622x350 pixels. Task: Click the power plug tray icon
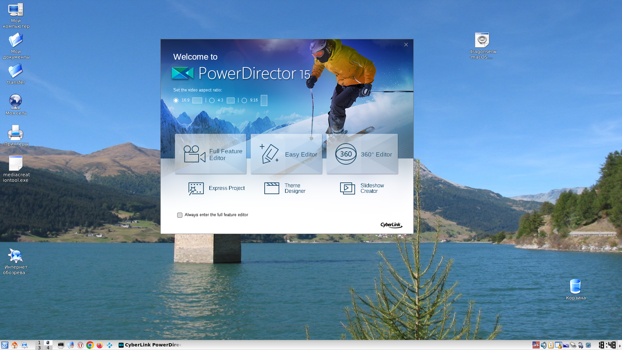coord(581,345)
